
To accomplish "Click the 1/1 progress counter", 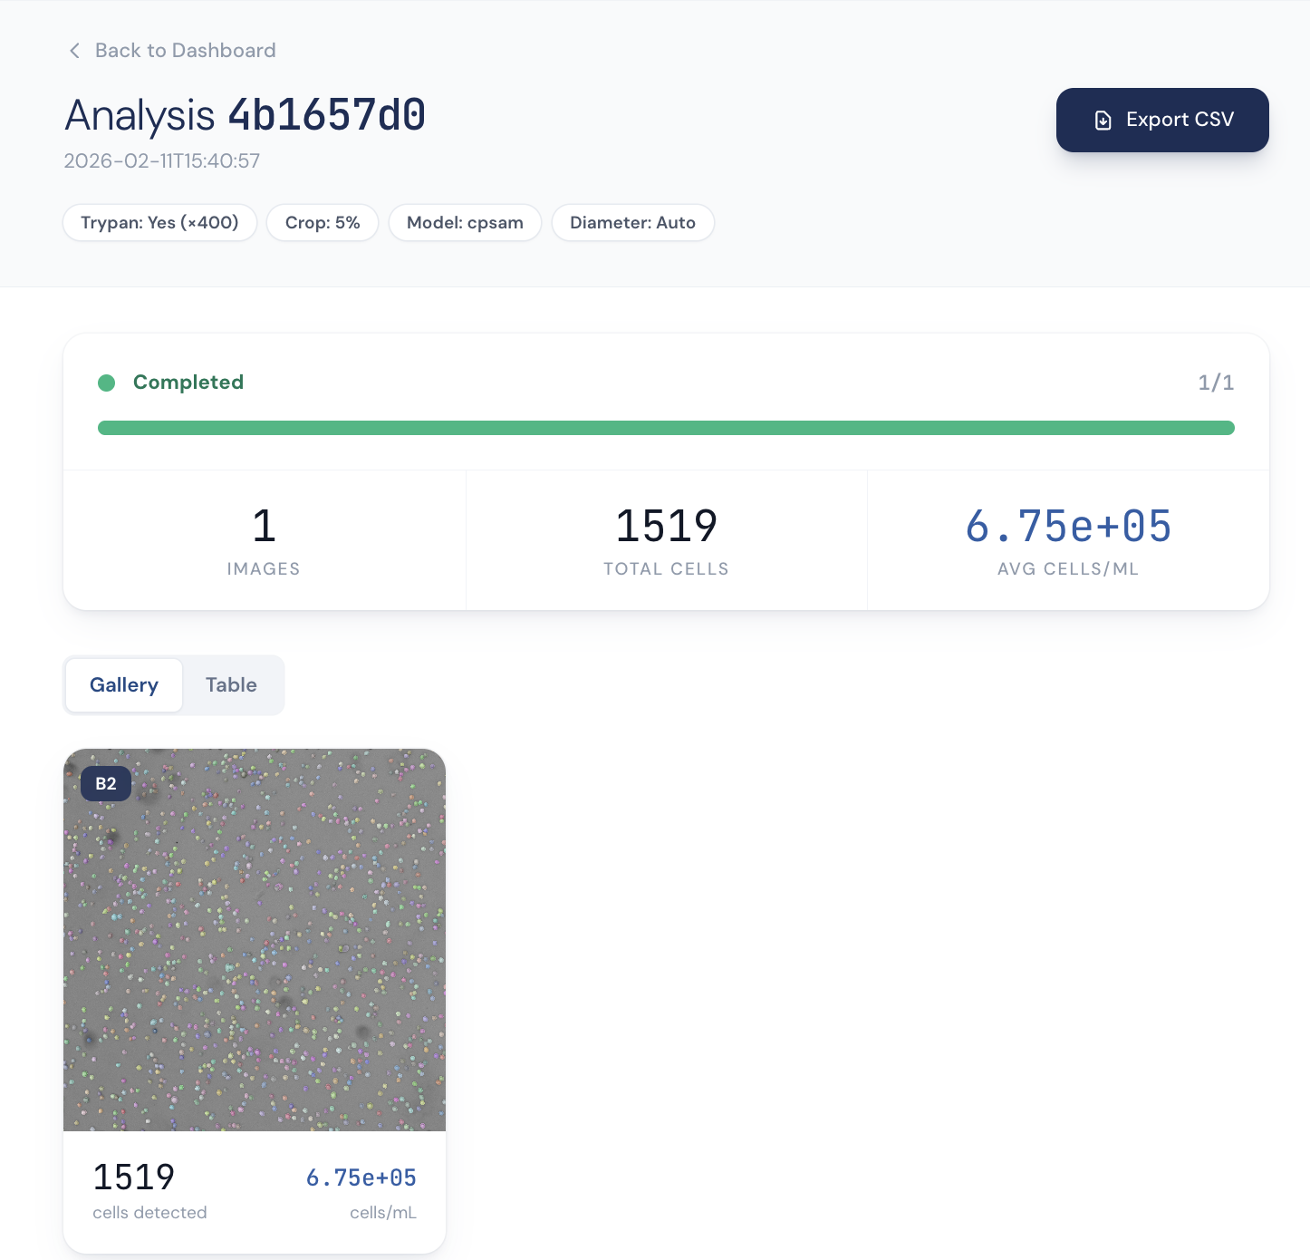I will click(1215, 383).
